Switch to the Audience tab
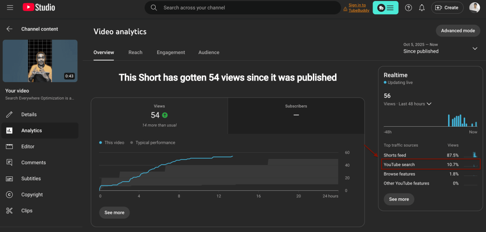The image size is (486, 232). coord(209,52)
